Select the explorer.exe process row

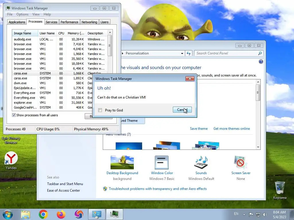(53, 103)
